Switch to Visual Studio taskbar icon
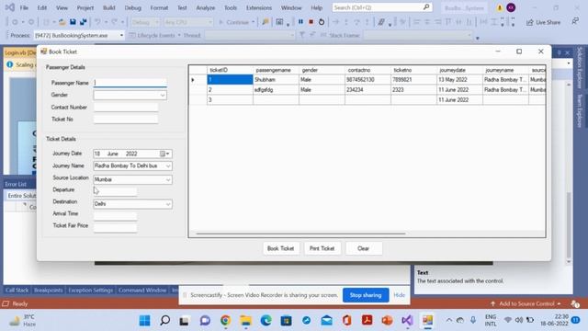This screenshot has height=331, width=588. (407, 320)
